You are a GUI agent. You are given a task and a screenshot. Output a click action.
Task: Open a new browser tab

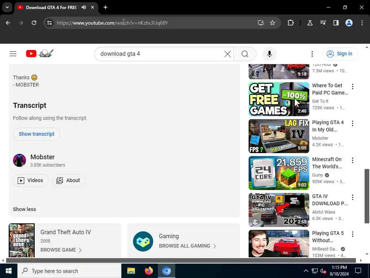coord(106,7)
